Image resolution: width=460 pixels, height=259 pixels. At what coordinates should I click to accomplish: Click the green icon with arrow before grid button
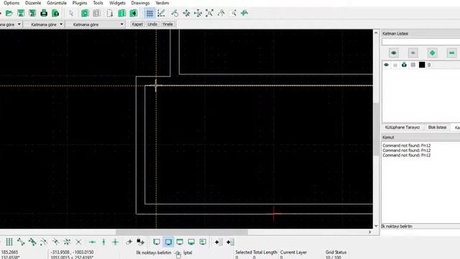(134, 13)
